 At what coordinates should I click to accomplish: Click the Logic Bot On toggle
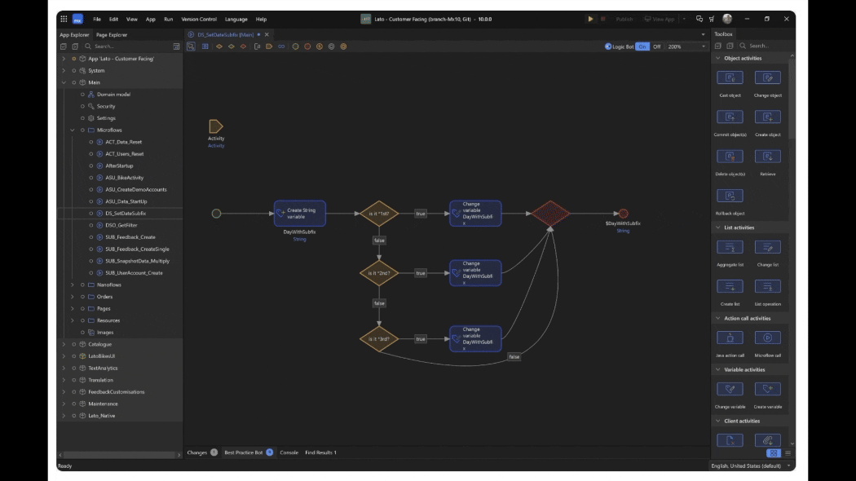click(641, 46)
